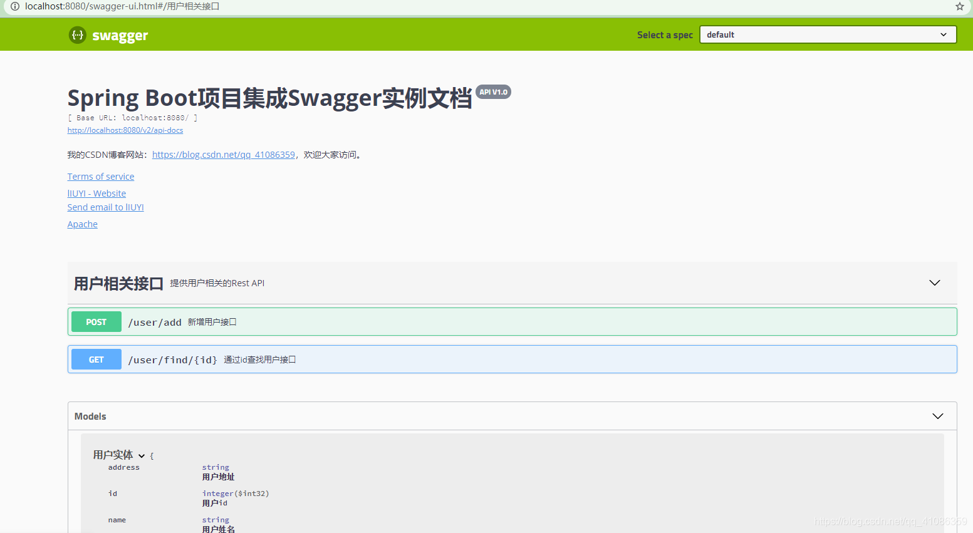Click the 通过id查找用户接口 summary text
This screenshot has width=973, height=533.
click(x=259, y=360)
